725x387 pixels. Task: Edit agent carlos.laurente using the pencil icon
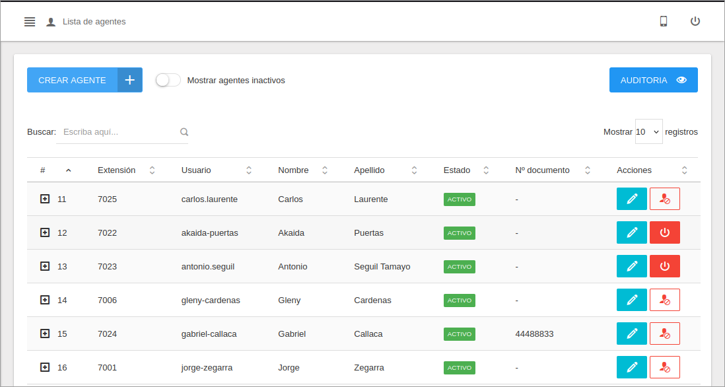pyautogui.click(x=631, y=198)
